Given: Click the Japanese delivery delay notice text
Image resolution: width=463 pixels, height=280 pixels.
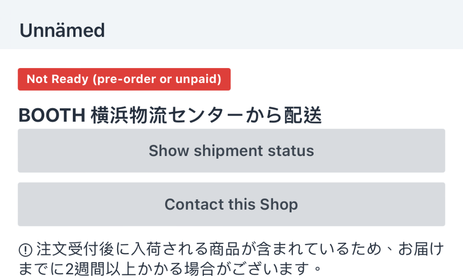Looking at the screenshot, I should (231, 259).
